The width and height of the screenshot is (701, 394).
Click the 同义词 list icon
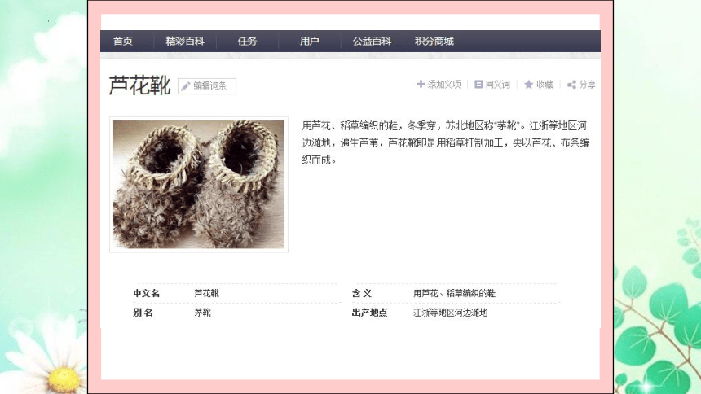click(x=478, y=84)
